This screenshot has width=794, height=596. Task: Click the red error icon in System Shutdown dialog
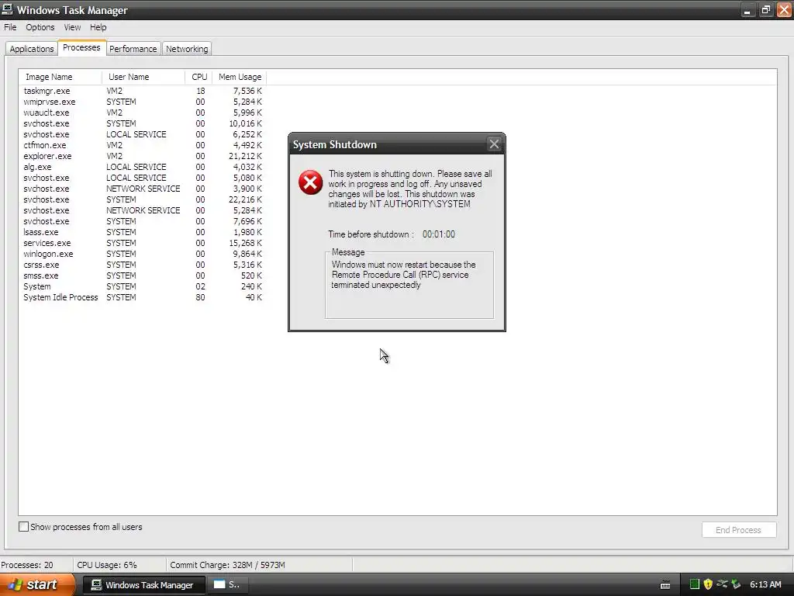[x=310, y=182]
